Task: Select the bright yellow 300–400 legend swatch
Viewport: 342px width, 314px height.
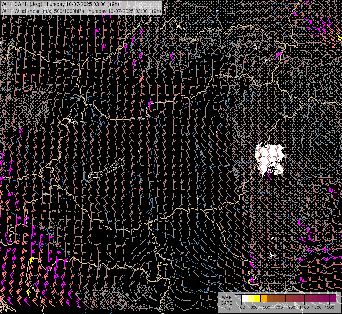Action: coord(257,299)
